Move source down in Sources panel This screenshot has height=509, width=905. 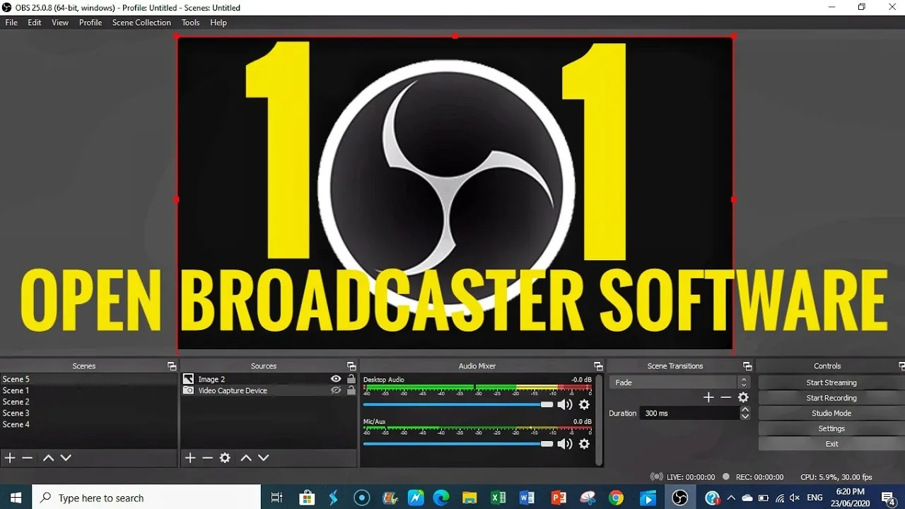click(264, 458)
